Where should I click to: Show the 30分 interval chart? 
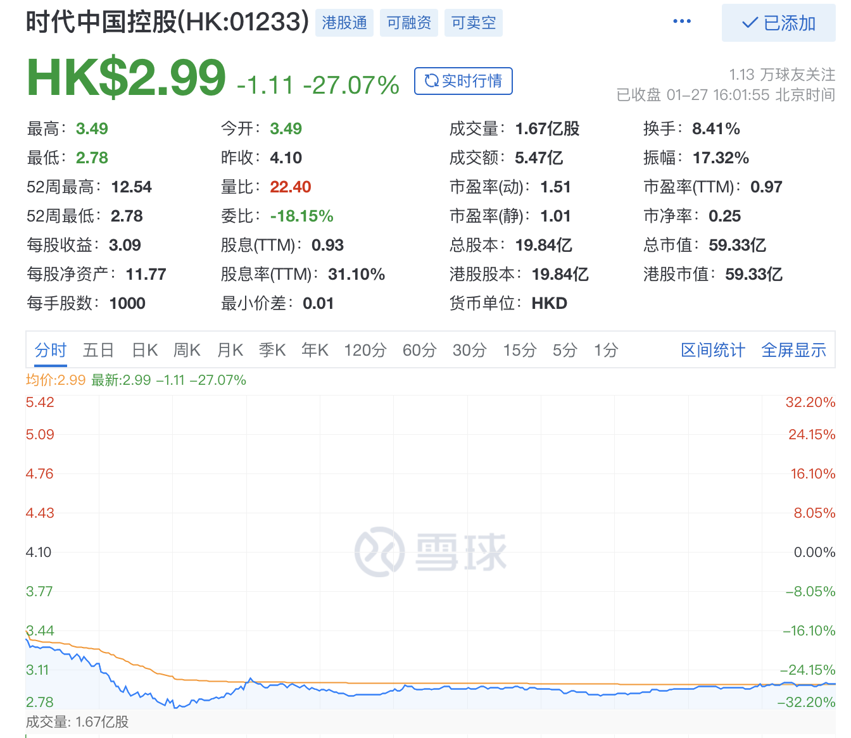point(470,350)
